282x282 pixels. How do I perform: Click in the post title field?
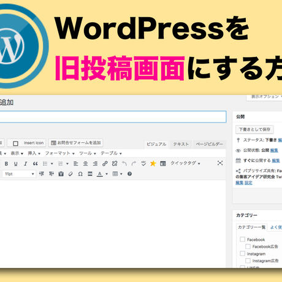(x=113, y=116)
